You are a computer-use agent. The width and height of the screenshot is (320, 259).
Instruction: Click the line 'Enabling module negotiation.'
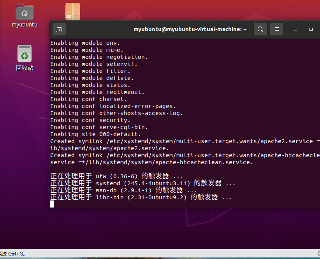99,57
